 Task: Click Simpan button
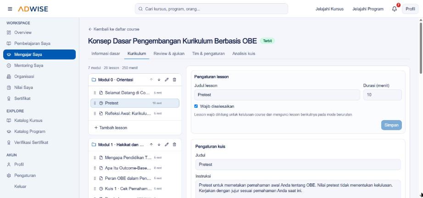391,125
